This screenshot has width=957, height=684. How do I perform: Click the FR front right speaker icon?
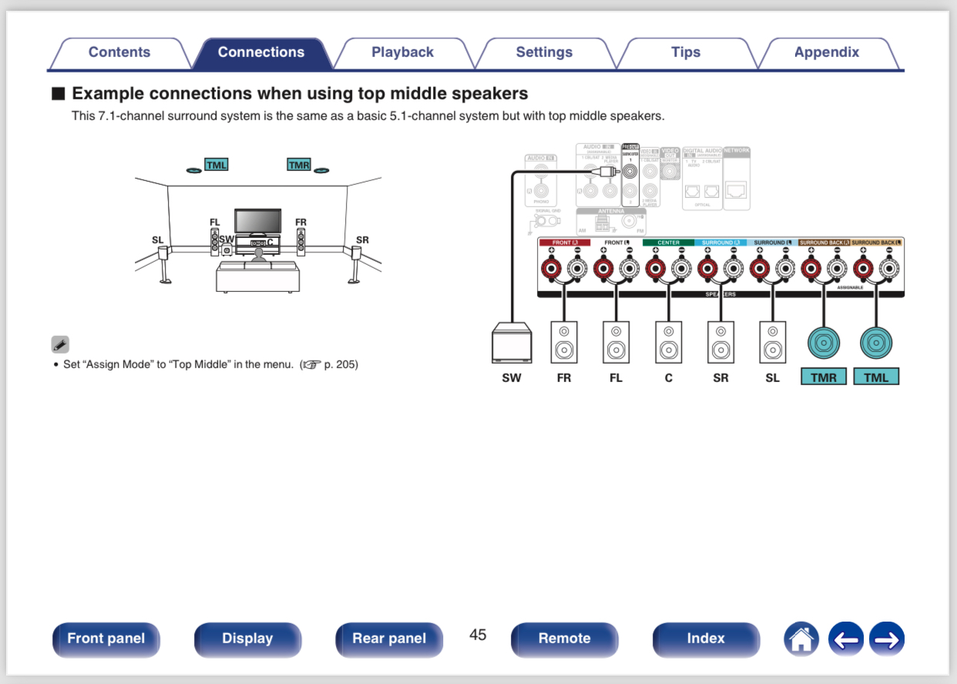coord(564,342)
